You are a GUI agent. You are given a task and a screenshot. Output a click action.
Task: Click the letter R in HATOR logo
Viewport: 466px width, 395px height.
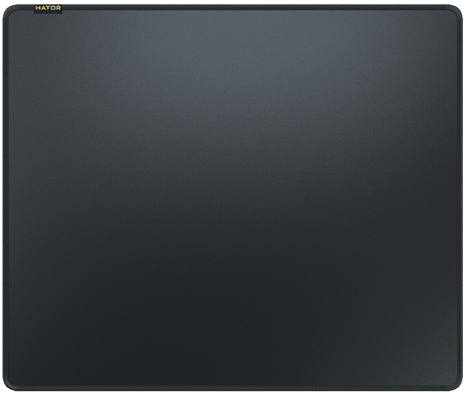(x=58, y=8)
